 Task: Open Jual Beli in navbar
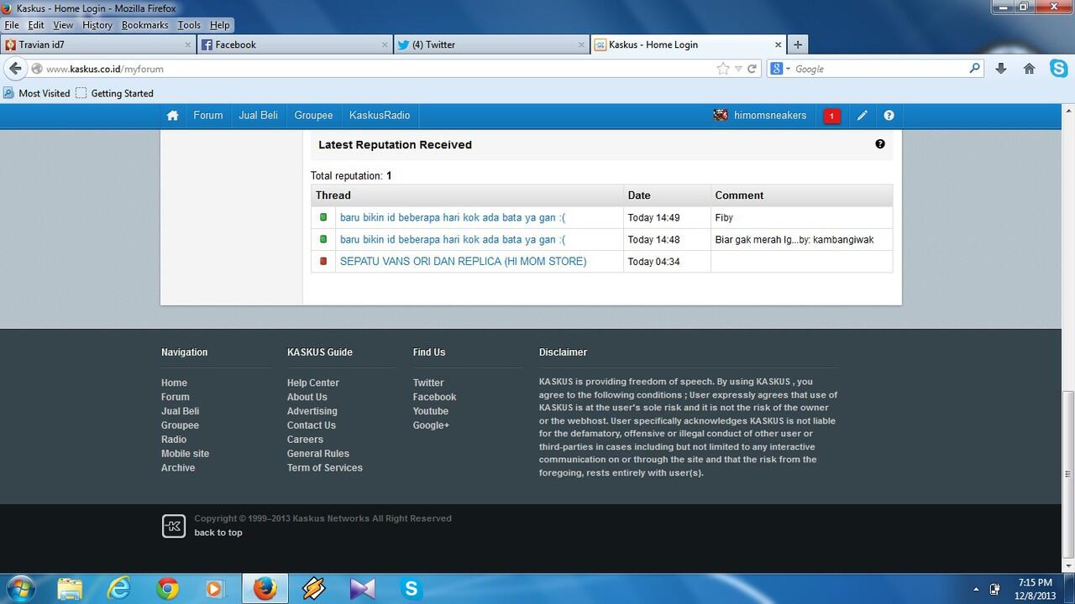[258, 116]
